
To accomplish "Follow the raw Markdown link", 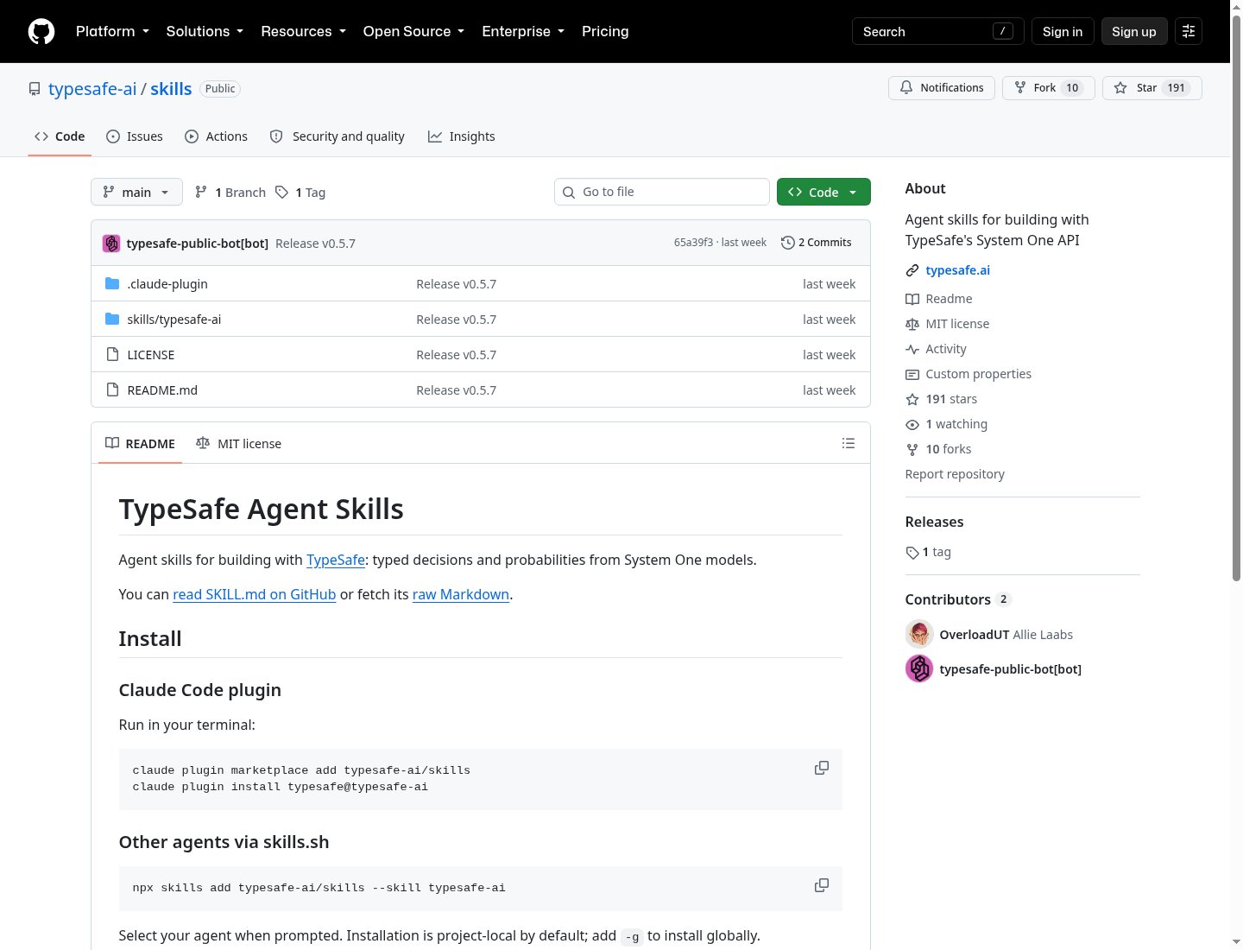I will coord(461,594).
